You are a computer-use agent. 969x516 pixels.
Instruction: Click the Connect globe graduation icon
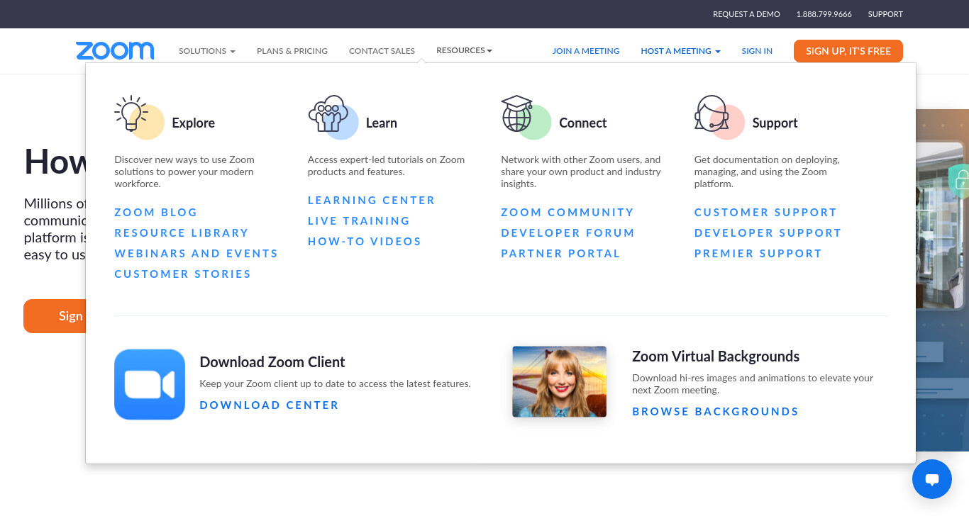pos(526,117)
